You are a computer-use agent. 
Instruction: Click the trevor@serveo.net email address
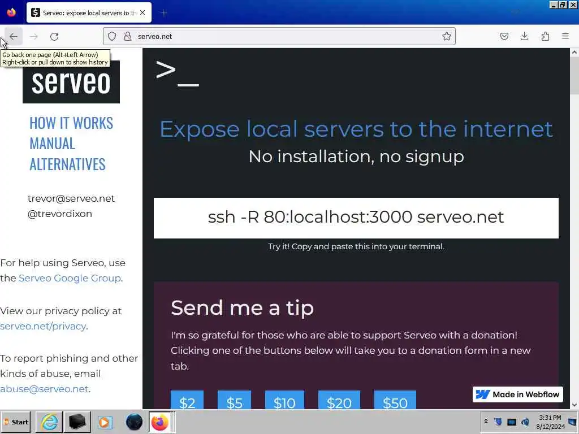pyautogui.click(x=71, y=198)
